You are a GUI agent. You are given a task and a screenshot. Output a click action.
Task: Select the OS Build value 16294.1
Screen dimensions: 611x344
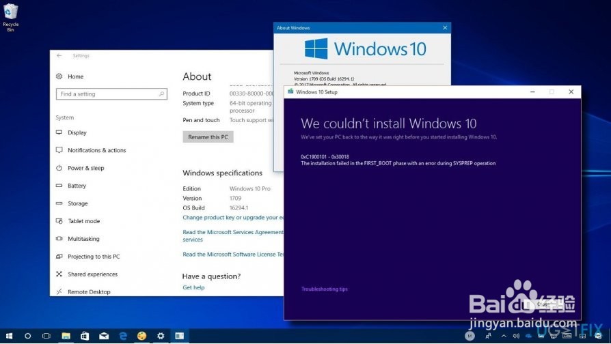(239, 207)
